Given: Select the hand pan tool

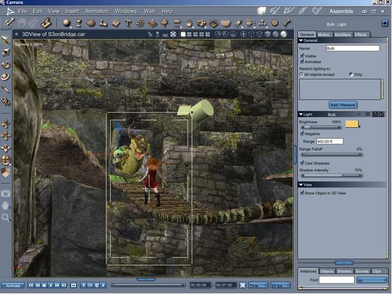Looking at the screenshot, I should click(5, 206).
